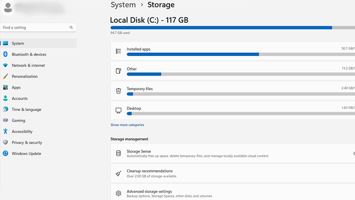Click the Cleanup recommendations broom icon
The image size is (355, 200).
[x=118, y=173]
